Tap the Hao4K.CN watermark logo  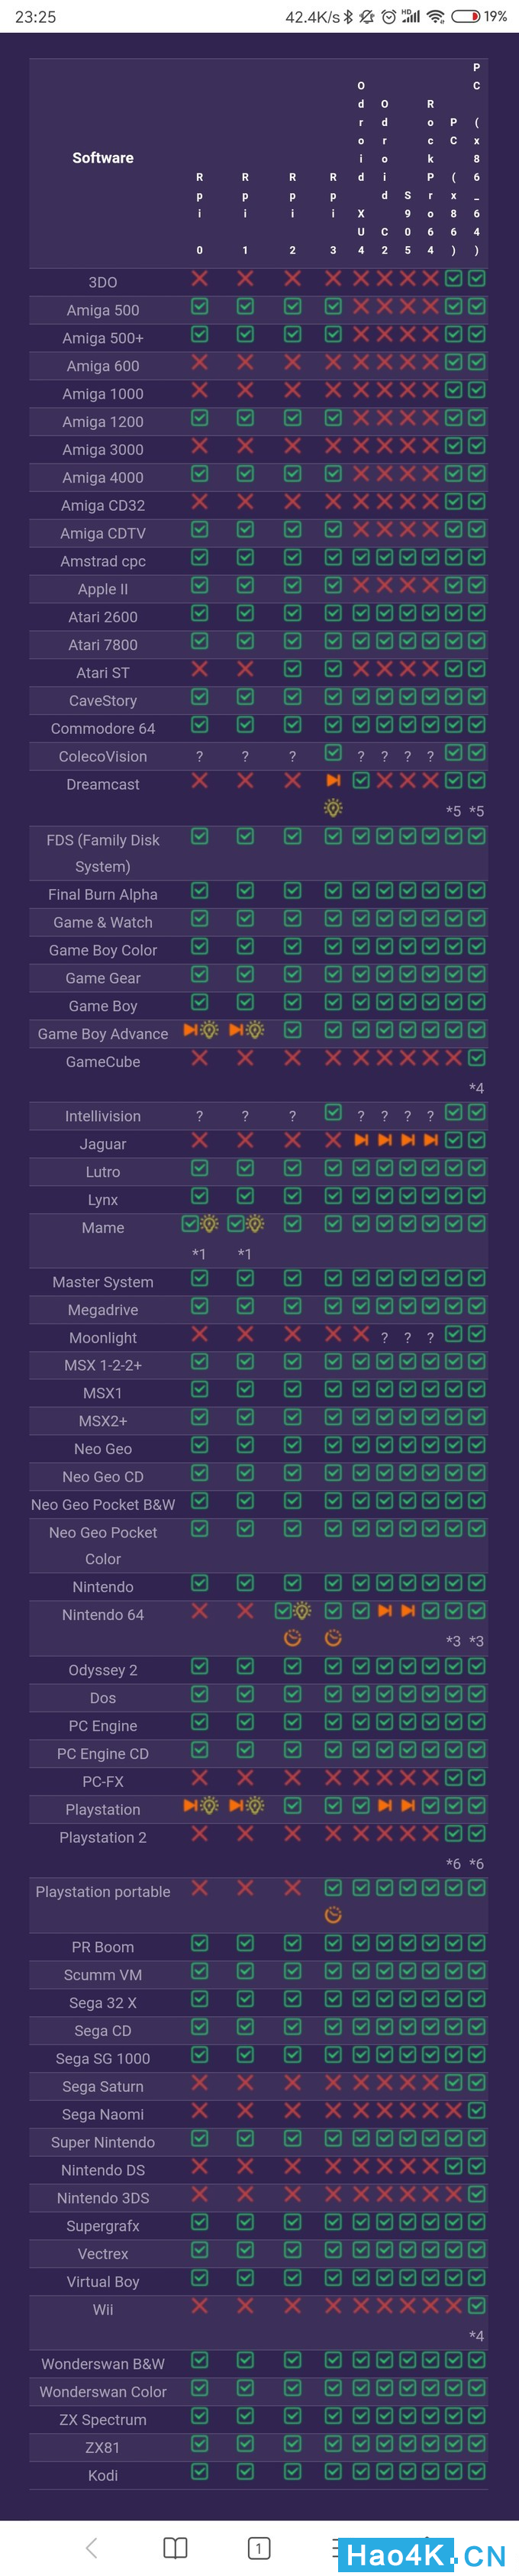click(424, 2555)
